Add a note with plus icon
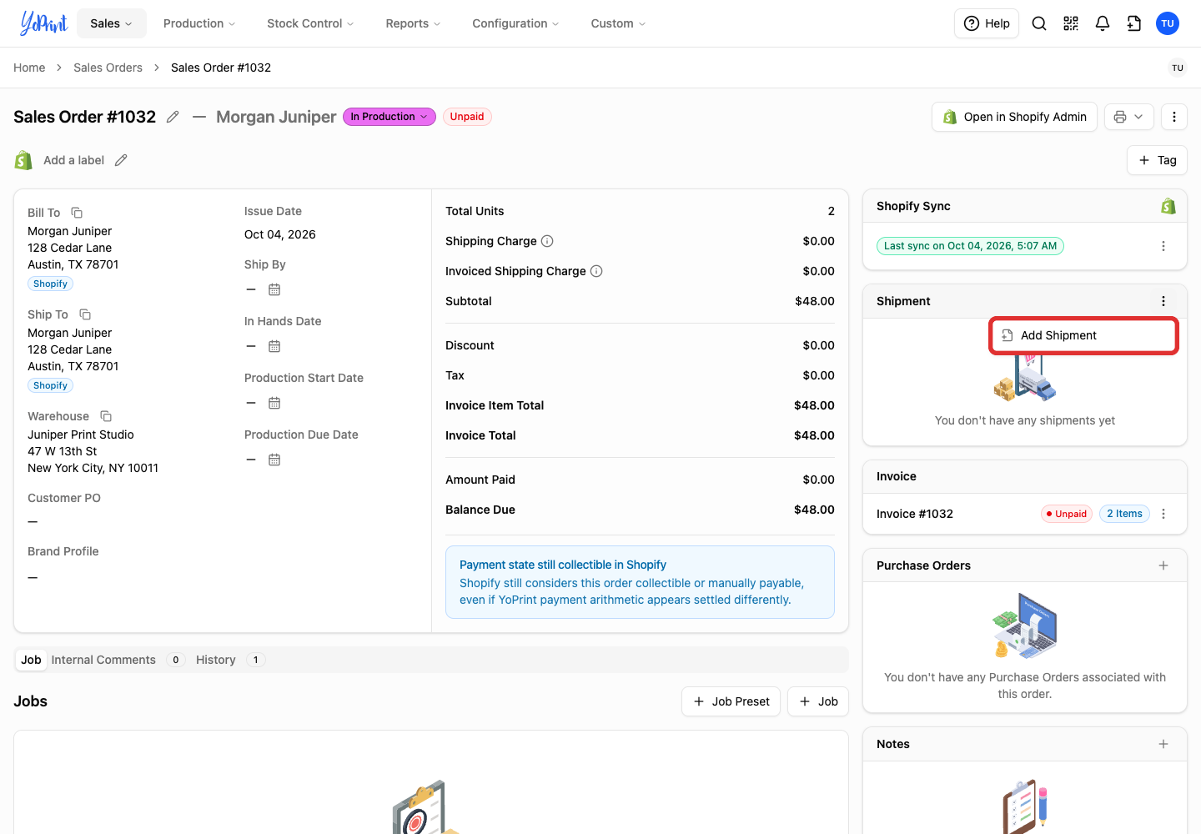Screen dimensions: 1201x834 click(x=1163, y=744)
